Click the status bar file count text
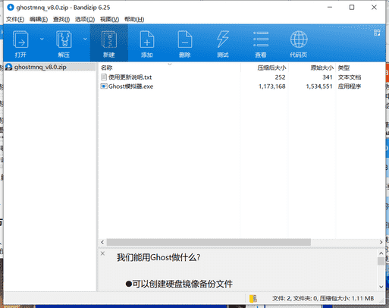The width and height of the screenshot is (389, 308). 323,299
